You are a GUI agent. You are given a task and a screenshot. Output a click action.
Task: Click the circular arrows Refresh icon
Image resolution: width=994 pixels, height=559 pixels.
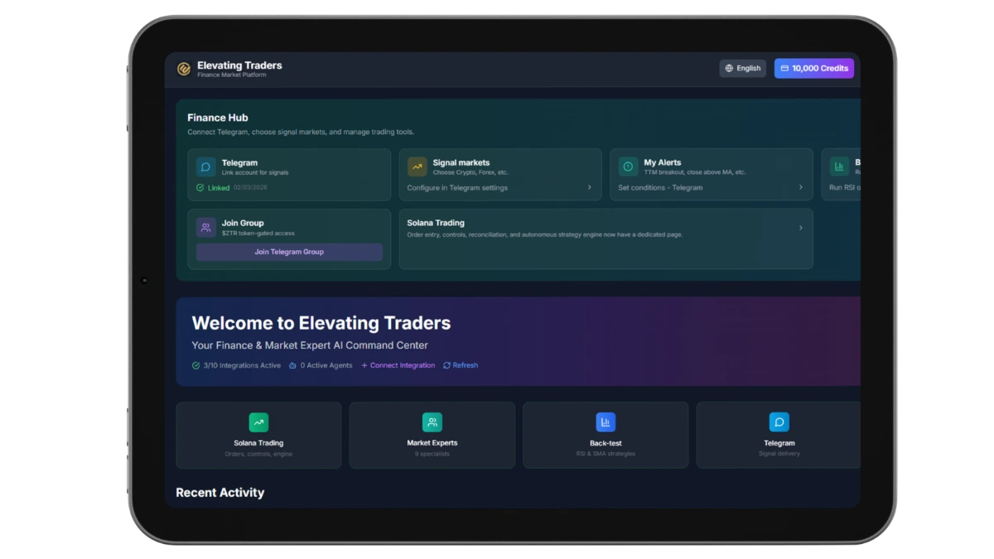coord(447,365)
